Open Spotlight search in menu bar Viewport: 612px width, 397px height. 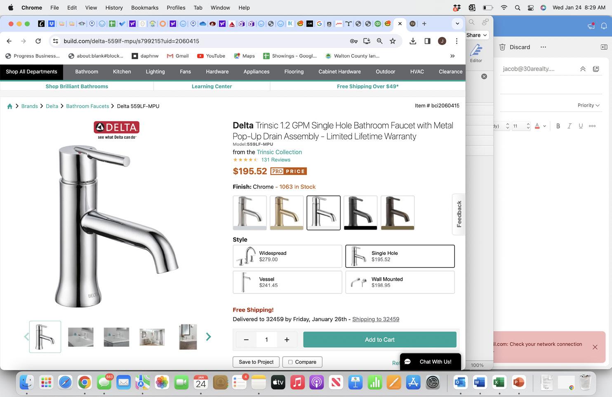coord(517,7)
